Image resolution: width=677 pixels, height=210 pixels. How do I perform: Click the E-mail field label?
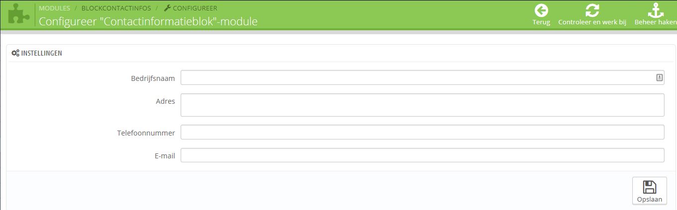[165, 156]
